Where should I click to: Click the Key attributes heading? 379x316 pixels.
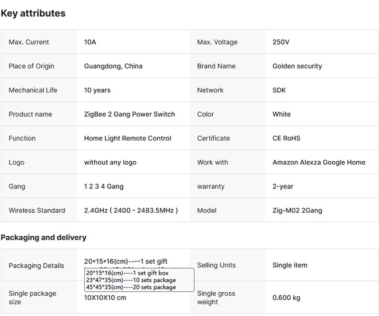pos(33,13)
